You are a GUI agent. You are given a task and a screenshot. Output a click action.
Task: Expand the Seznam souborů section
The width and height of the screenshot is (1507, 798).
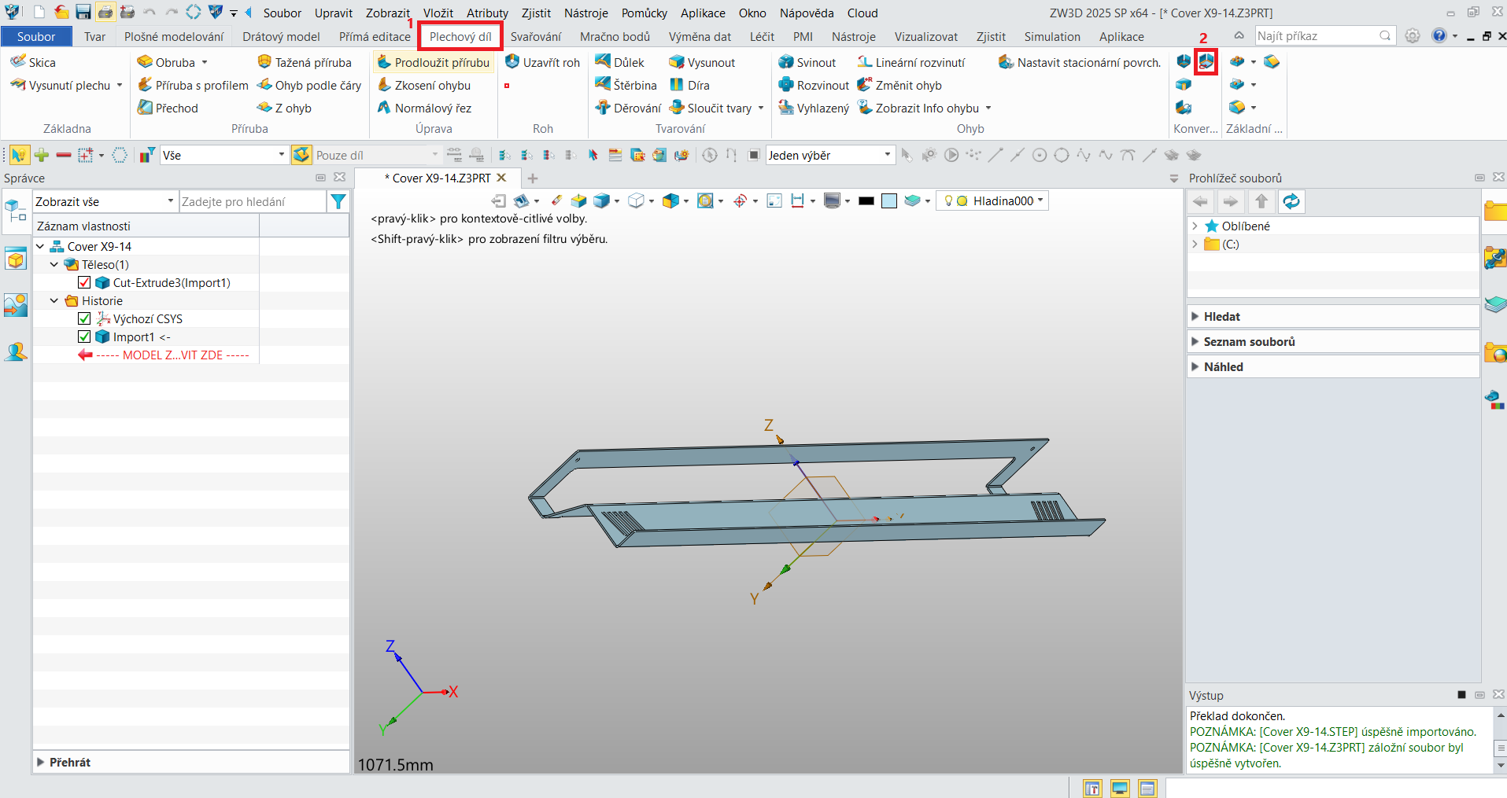[x=1332, y=342]
